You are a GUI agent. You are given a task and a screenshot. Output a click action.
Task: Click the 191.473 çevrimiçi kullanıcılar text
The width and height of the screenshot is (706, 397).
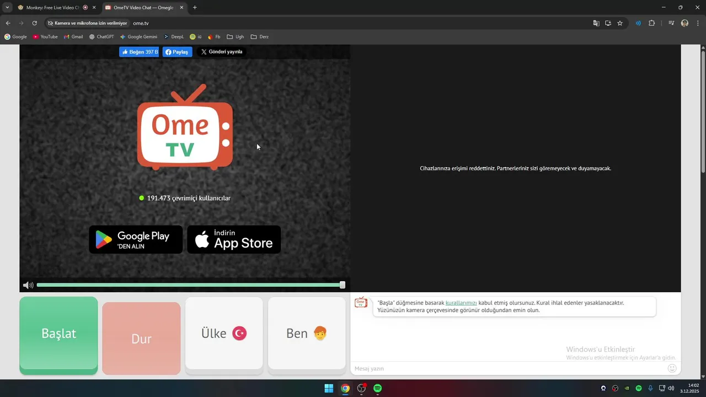coord(189,198)
